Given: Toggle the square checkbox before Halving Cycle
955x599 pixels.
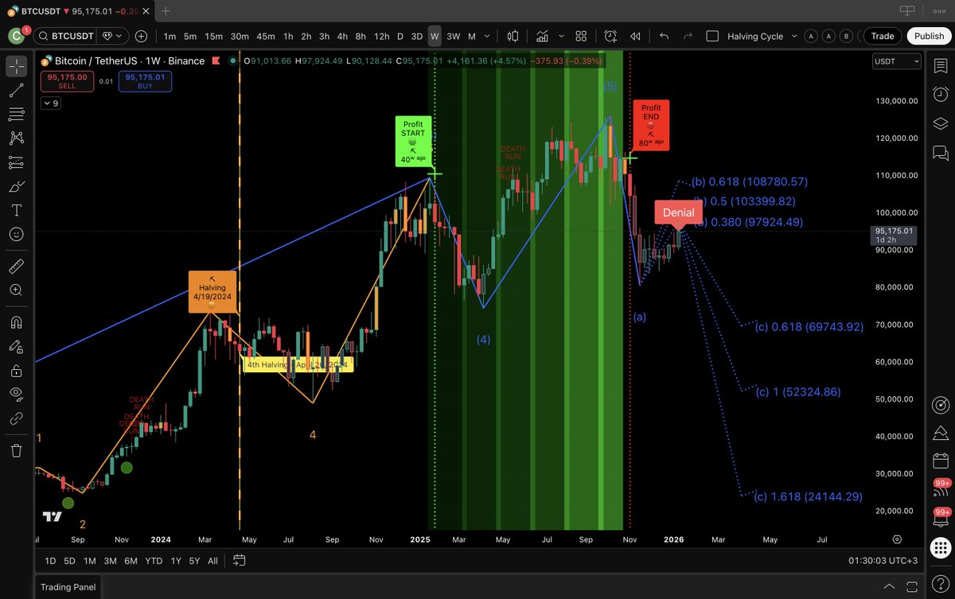Looking at the screenshot, I should click(x=712, y=36).
